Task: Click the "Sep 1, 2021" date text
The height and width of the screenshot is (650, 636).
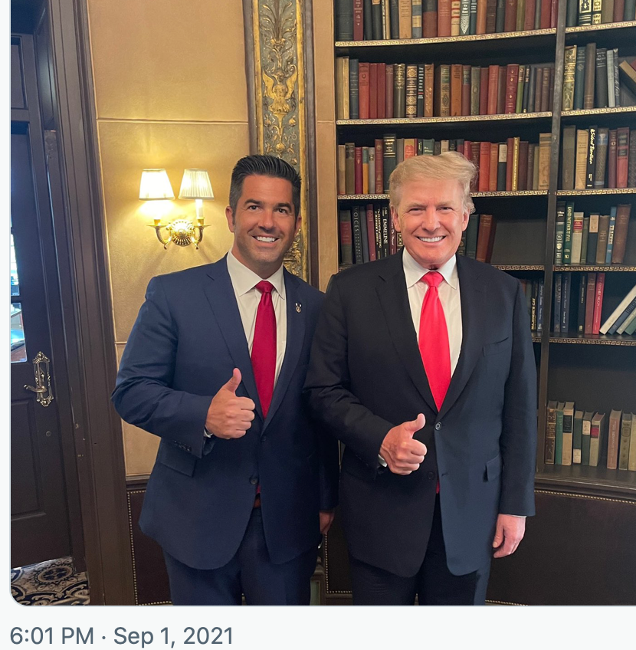Action: (x=172, y=635)
